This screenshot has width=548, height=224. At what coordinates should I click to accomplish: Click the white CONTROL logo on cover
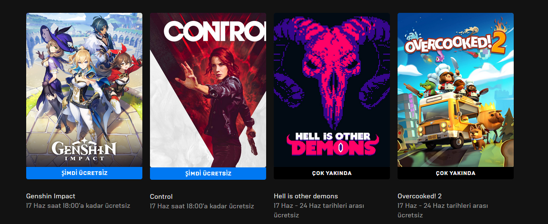215,31
